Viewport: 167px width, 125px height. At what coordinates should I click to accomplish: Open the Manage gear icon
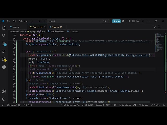tap(4, 99)
